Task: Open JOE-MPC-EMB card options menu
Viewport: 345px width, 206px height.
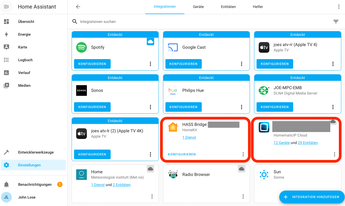Action: click(x=333, y=107)
